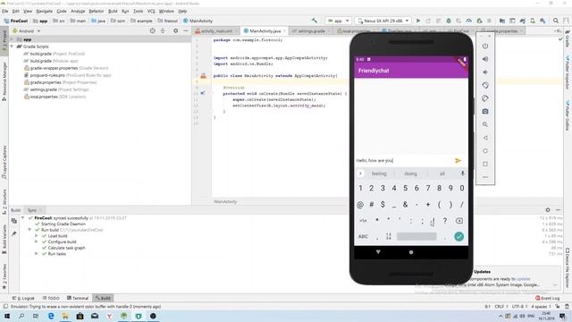
Task: Expand the Configure build node
Action: pos(36,241)
